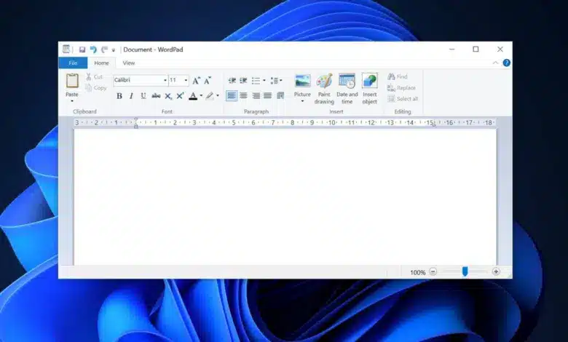Align text left
The image size is (568, 342).
[232, 96]
